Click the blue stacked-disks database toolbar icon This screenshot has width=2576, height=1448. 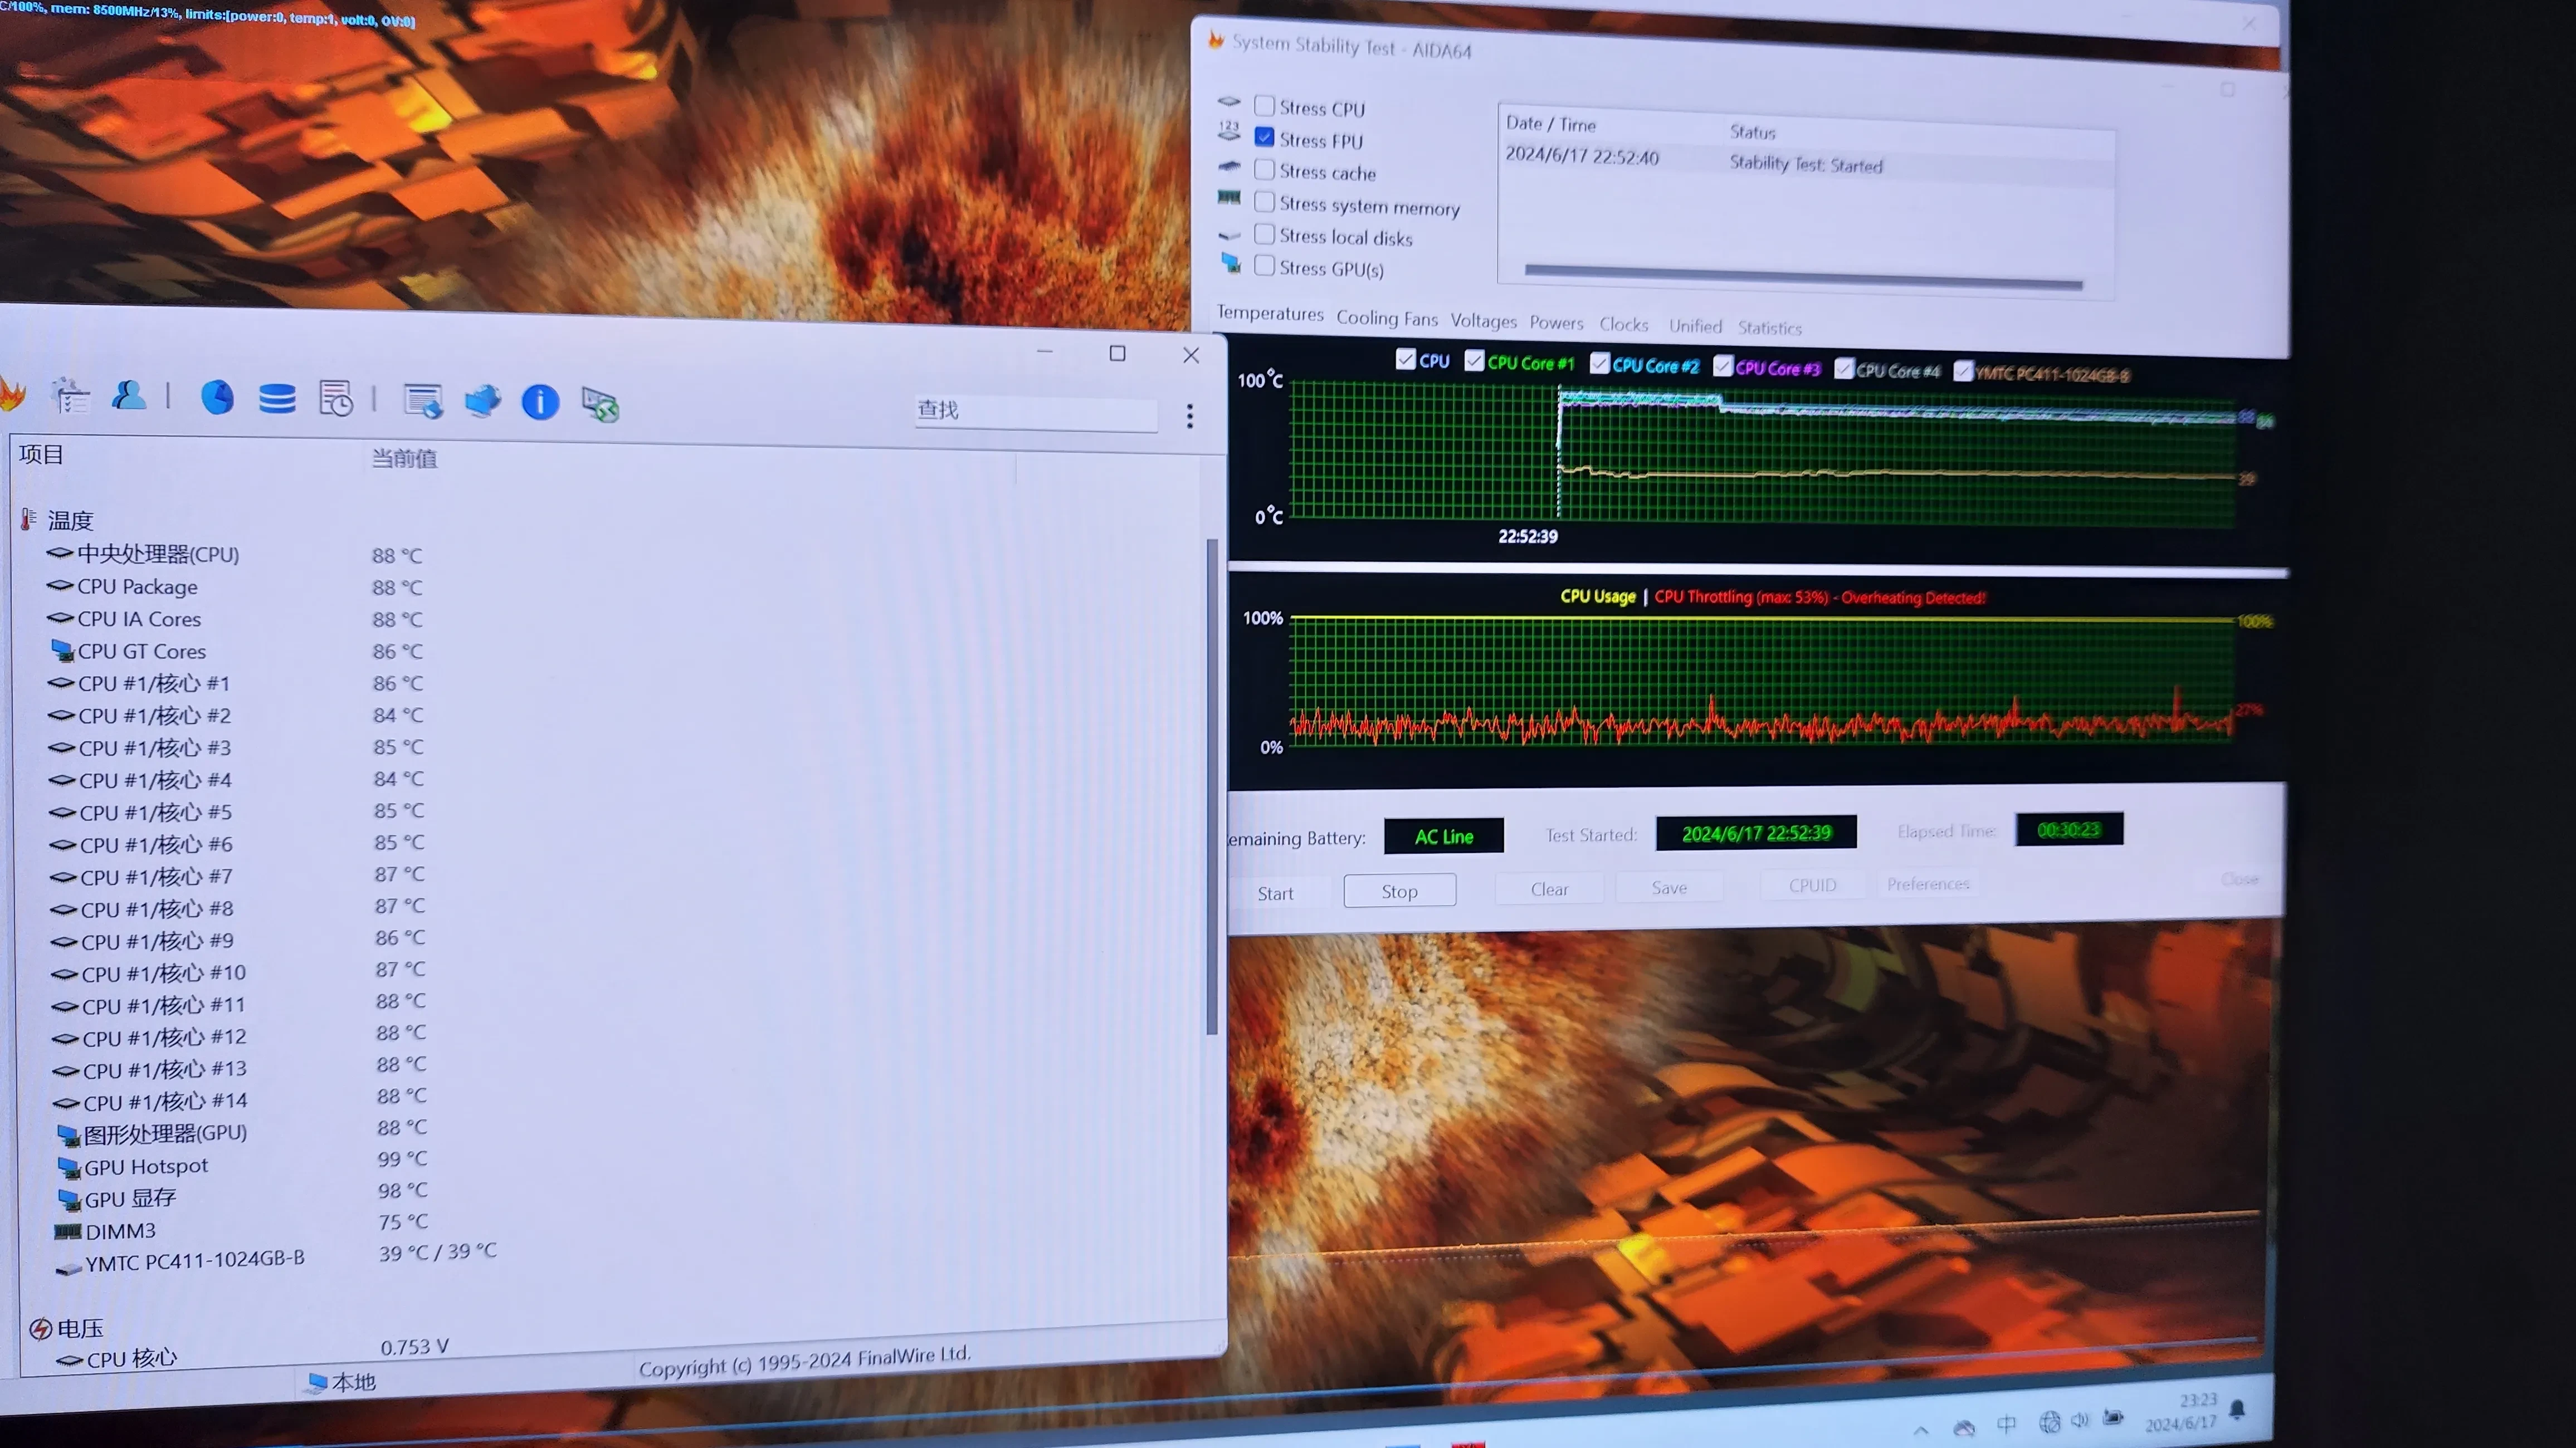277,398
